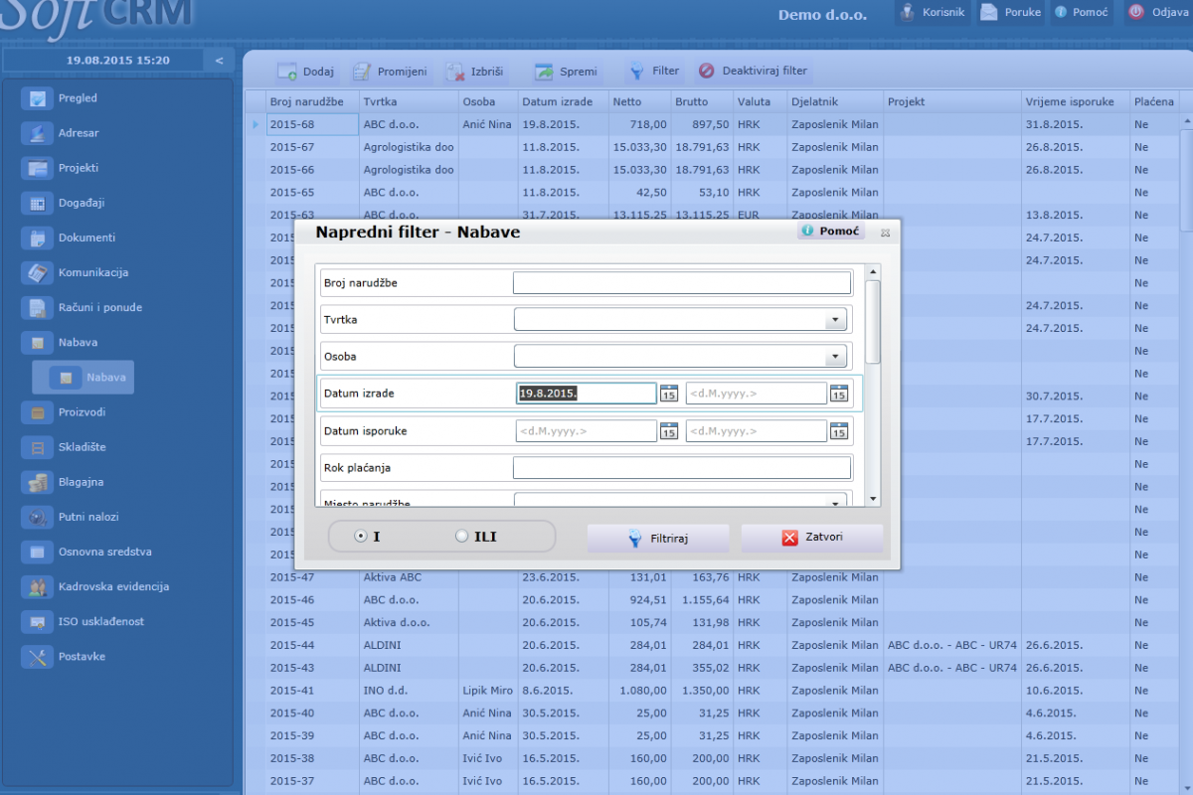Open the Postavke menu item
The height and width of the screenshot is (795, 1193).
coord(82,656)
